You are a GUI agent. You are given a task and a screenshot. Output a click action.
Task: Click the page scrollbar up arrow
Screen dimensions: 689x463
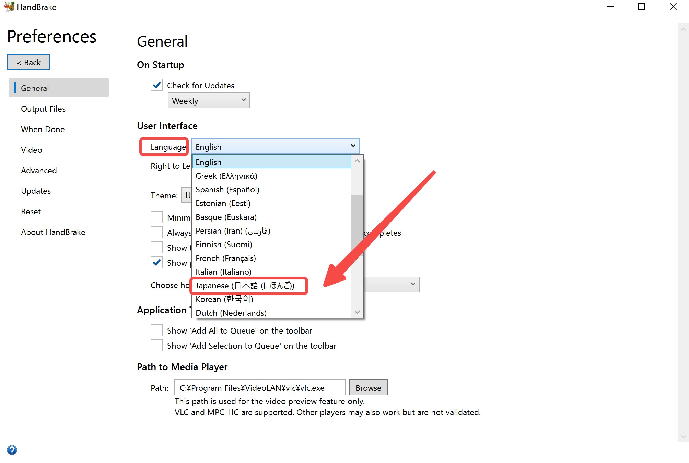coord(683,29)
